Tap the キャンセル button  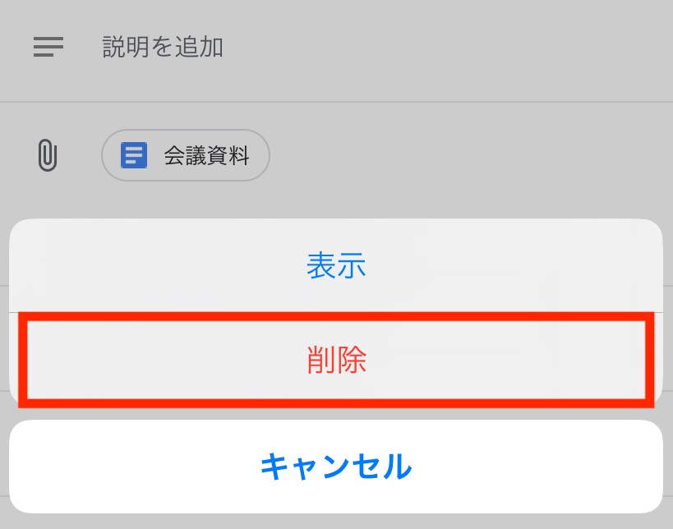point(336,467)
